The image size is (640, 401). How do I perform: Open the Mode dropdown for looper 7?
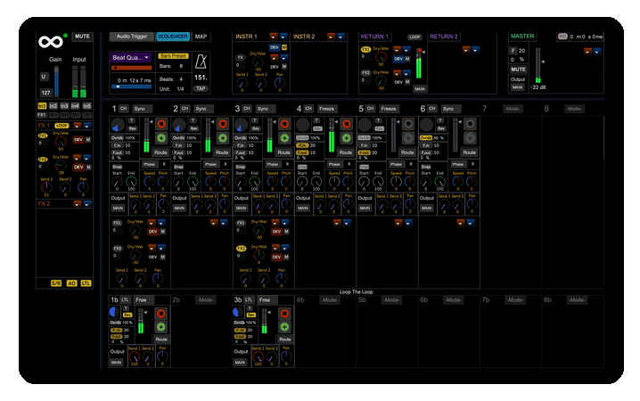[x=513, y=109]
